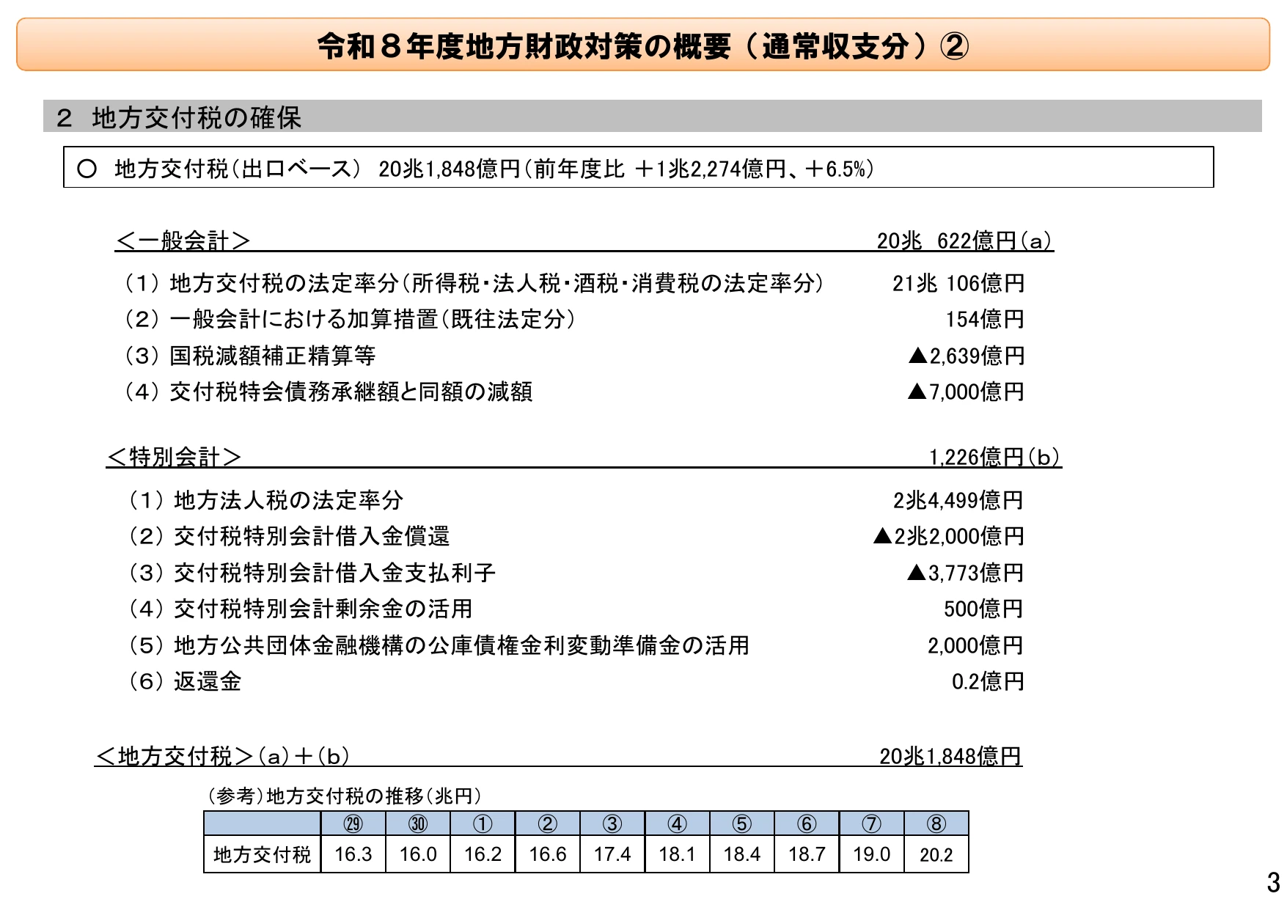Select the <地方交付税>(a)+(b) heading

(x=223, y=756)
